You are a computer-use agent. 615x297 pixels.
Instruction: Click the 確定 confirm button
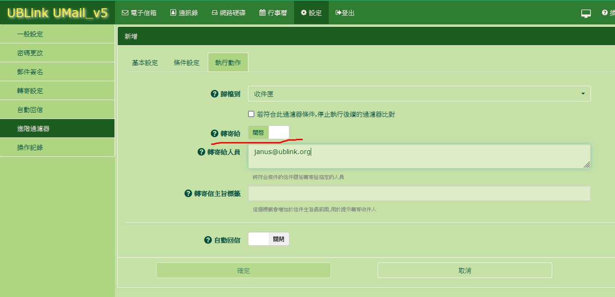pos(243,270)
